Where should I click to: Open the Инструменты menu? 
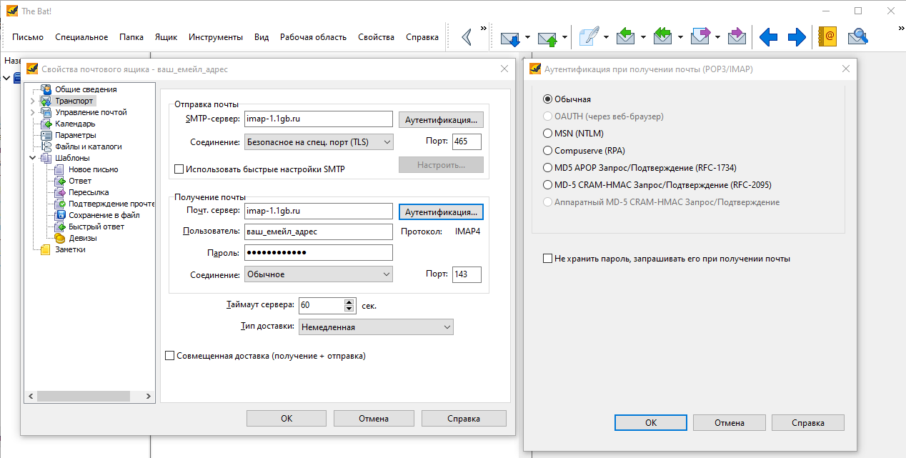(215, 37)
